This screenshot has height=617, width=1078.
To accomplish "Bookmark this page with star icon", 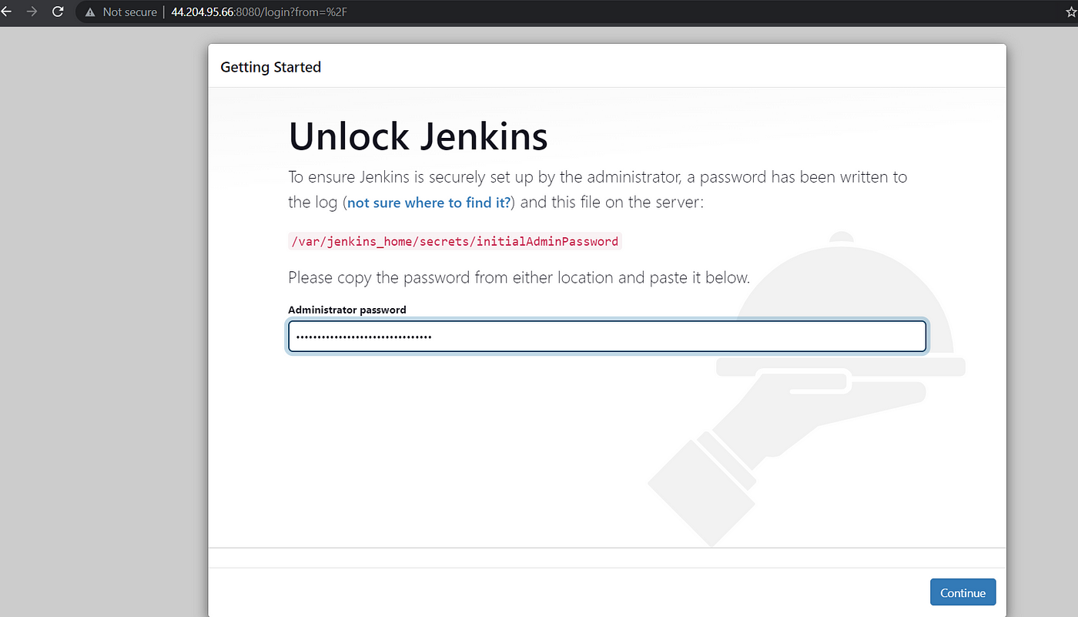I will tap(1071, 12).
